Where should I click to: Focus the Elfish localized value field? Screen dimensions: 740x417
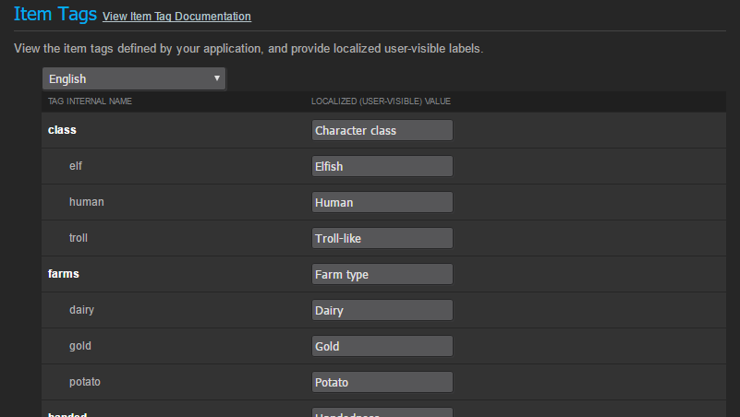382,167
